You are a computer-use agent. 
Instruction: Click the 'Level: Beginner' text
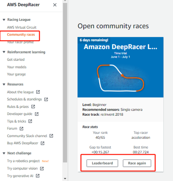click(94, 105)
